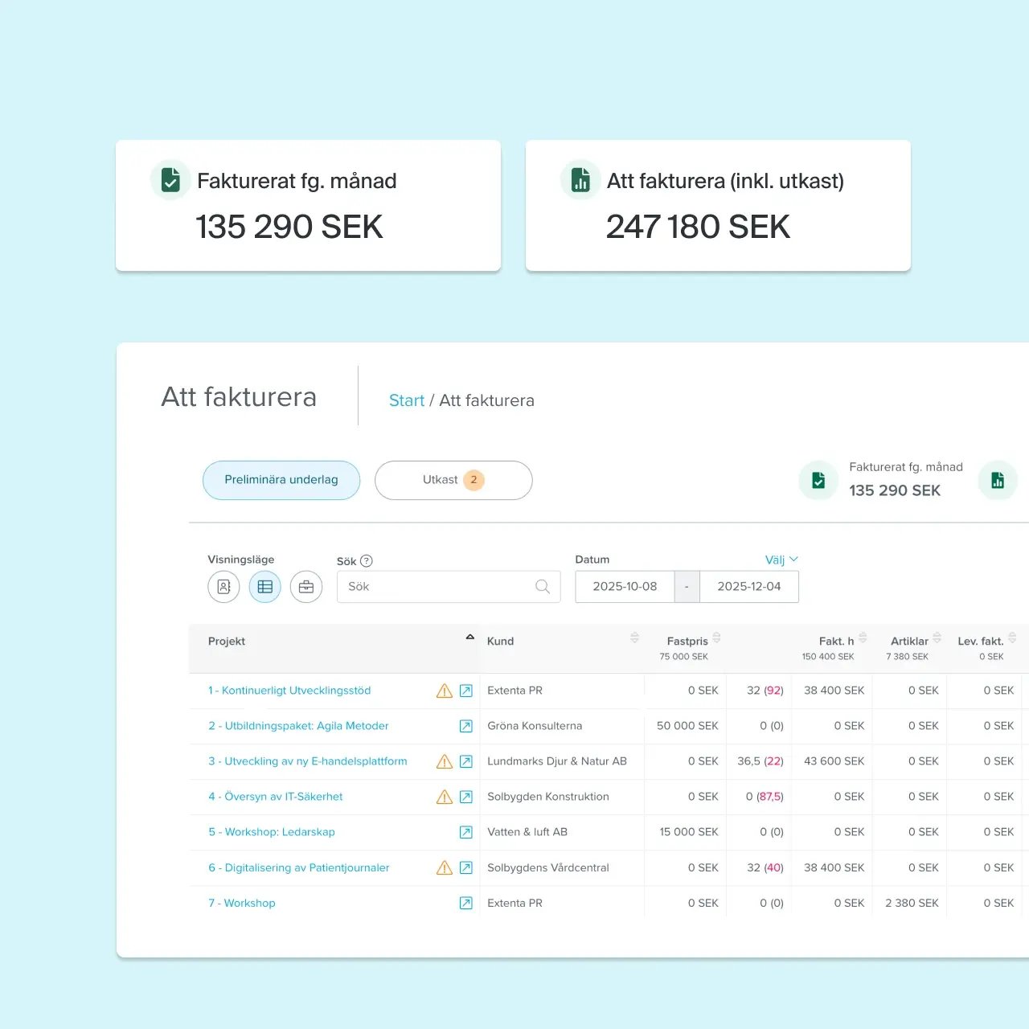Open project 1 via external link icon
The image size is (1029, 1029).
tap(466, 691)
